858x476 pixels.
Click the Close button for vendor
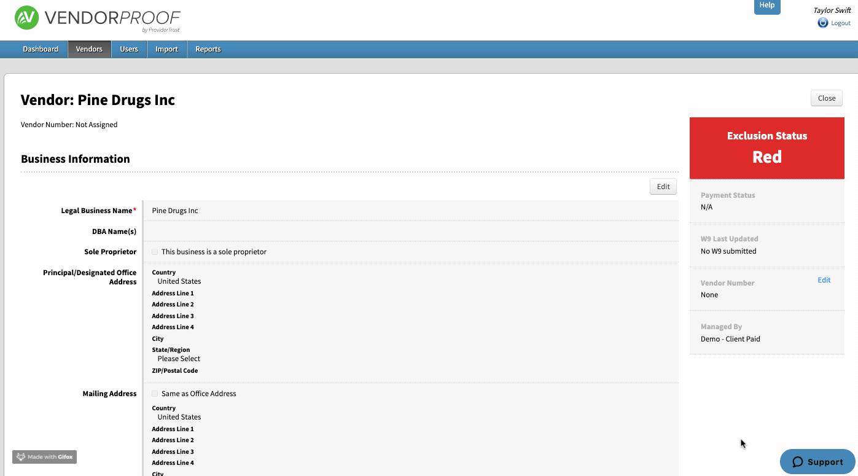(x=826, y=98)
